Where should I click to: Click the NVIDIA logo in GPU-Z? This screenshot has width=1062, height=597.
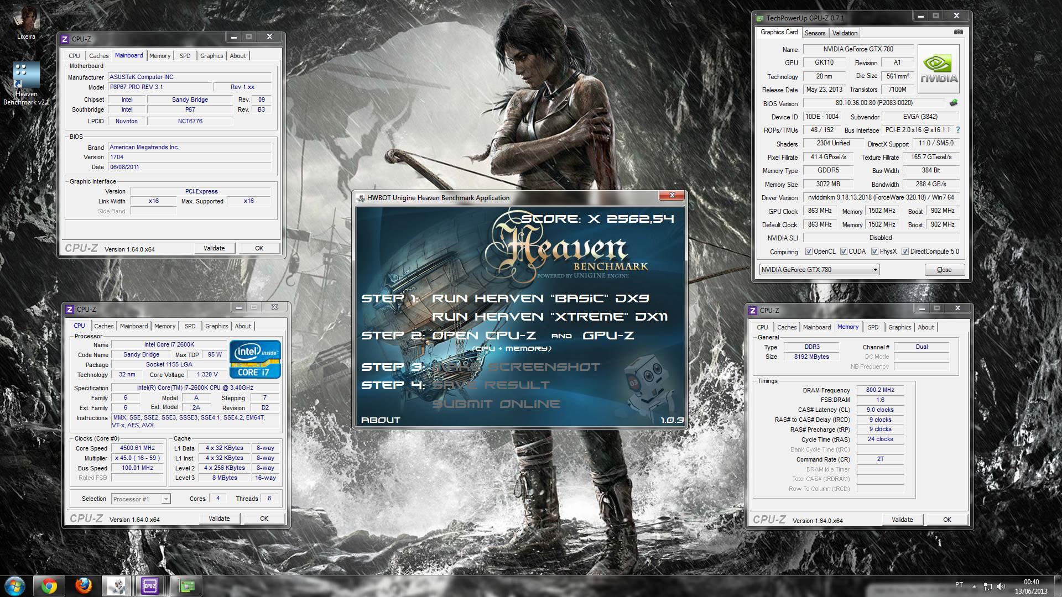(x=939, y=69)
